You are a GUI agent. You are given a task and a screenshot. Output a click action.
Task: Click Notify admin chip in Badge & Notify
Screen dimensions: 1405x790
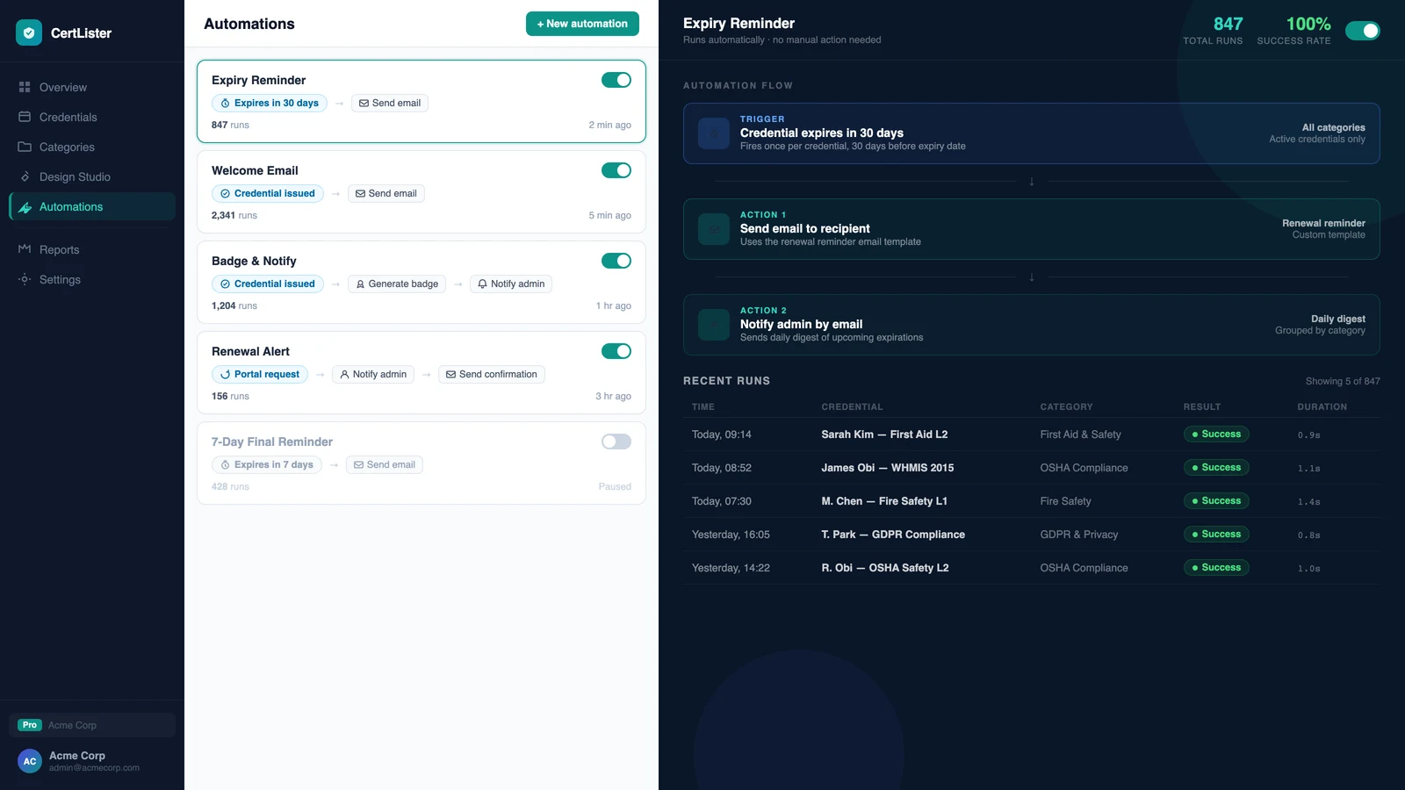[x=511, y=284]
